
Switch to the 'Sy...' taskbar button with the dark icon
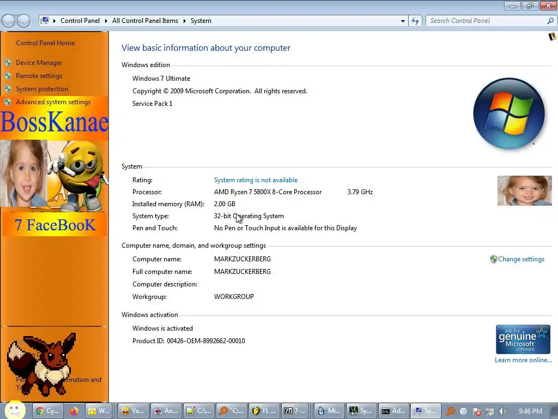(x=361, y=411)
